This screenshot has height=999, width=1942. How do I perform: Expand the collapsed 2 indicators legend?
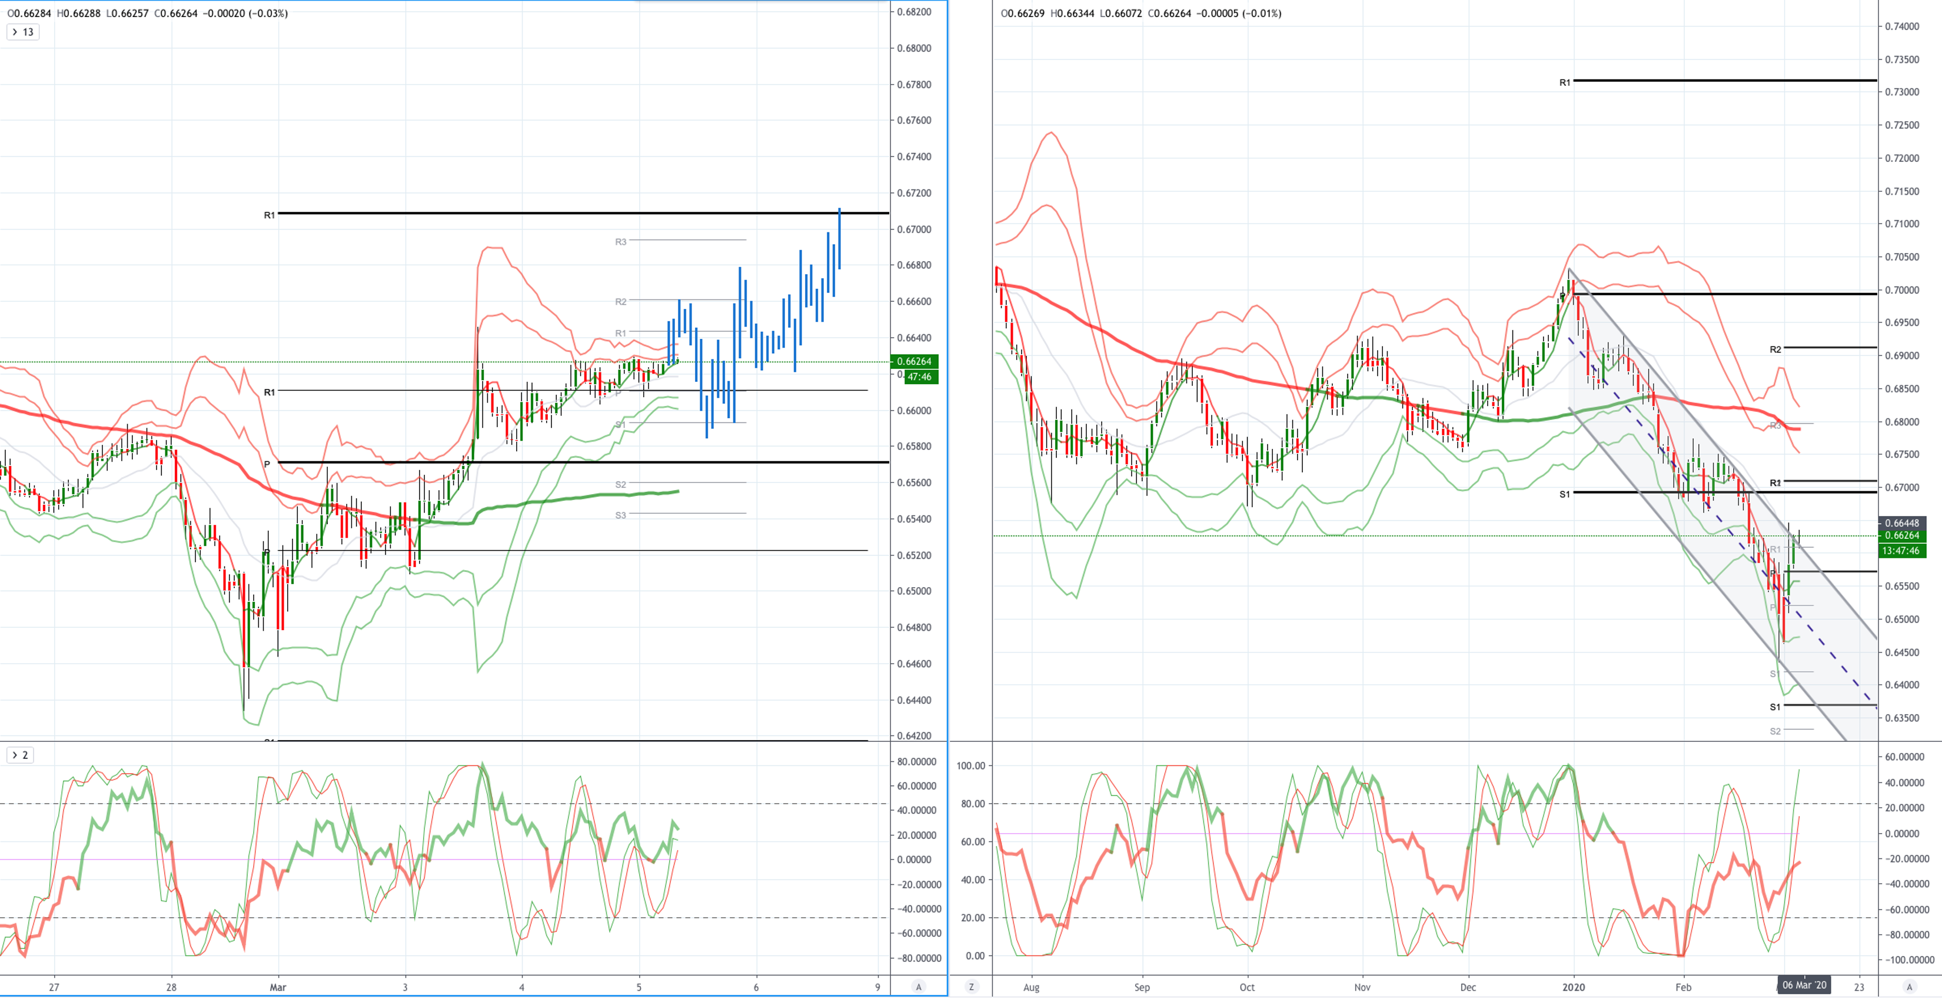19,755
